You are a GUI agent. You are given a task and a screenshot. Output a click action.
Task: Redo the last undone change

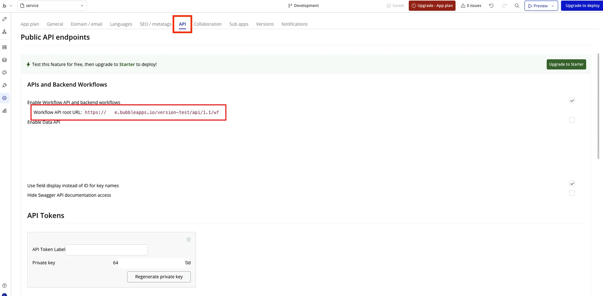tap(504, 6)
